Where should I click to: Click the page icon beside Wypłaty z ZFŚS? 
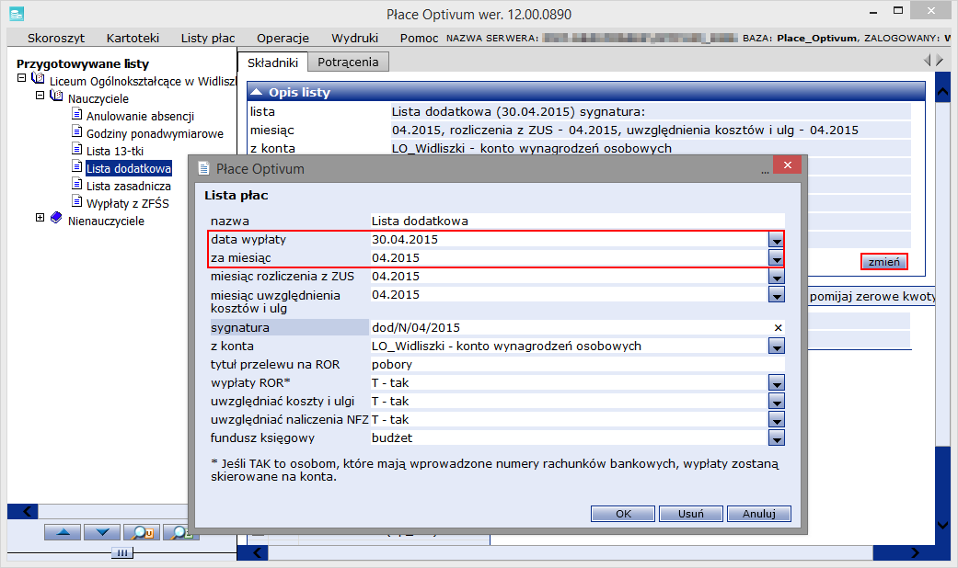pyautogui.click(x=77, y=201)
